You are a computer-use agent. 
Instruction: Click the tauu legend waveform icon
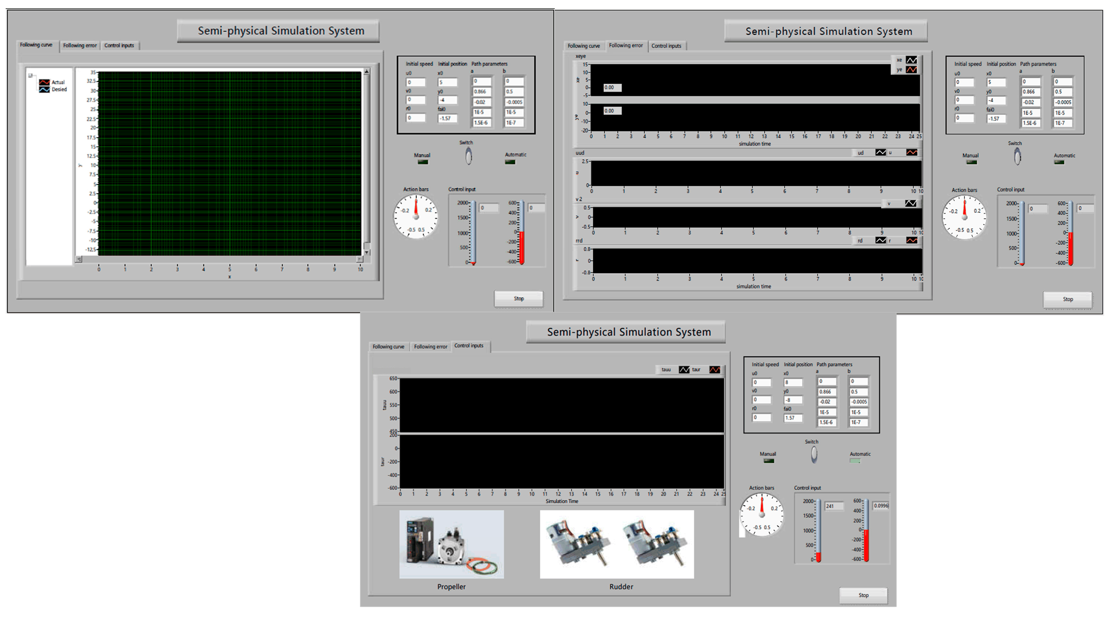point(684,370)
